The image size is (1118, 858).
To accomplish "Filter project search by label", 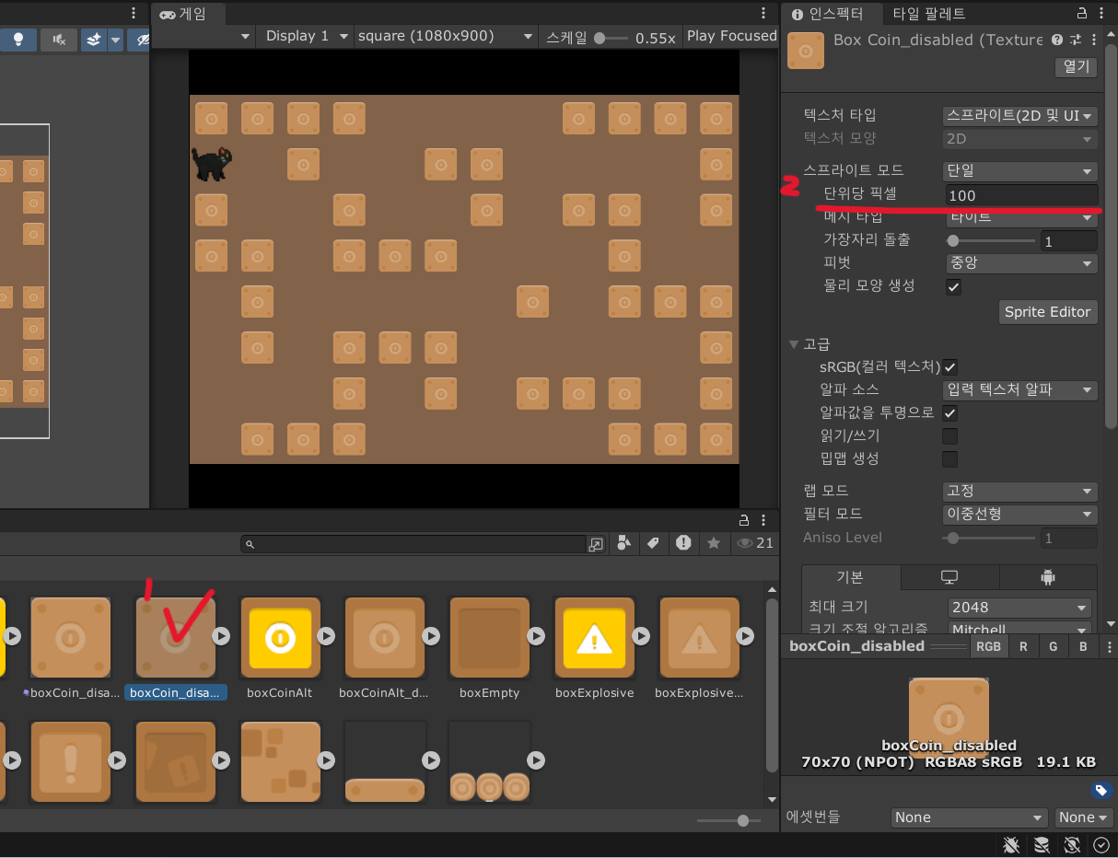I will pos(653,543).
